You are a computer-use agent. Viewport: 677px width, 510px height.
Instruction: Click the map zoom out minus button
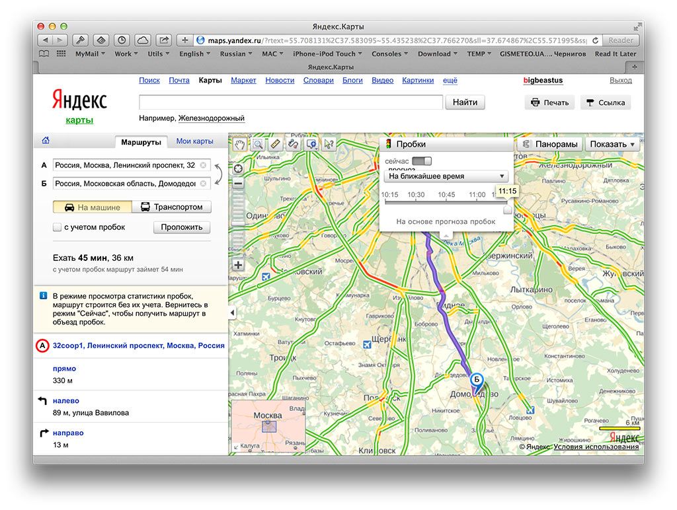[238, 184]
